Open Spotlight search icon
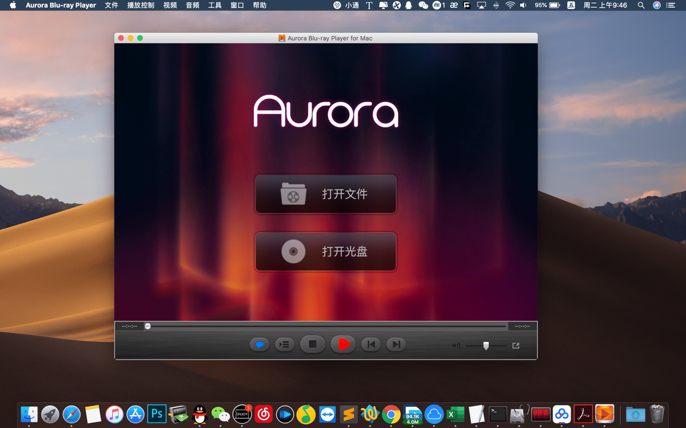 click(x=641, y=5)
